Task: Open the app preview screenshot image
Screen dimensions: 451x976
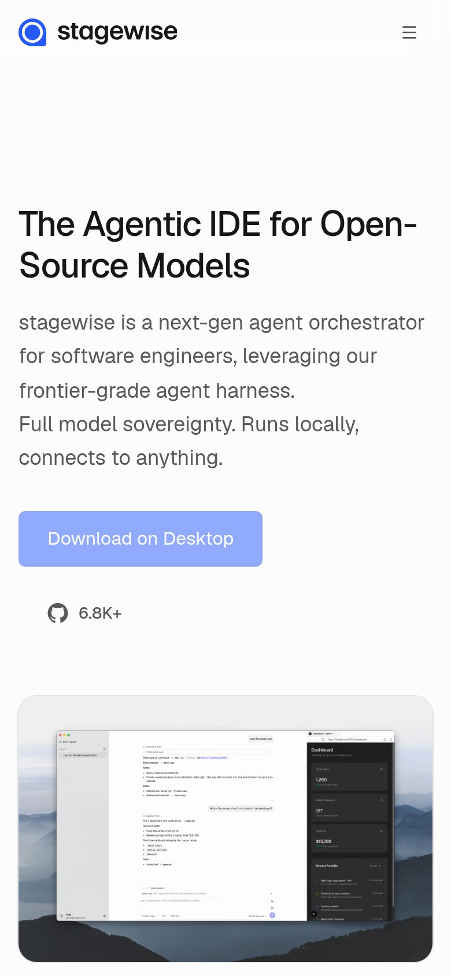Action: (x=226, y=829)
